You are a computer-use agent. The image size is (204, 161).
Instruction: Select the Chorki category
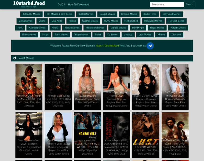coord(42,21)
